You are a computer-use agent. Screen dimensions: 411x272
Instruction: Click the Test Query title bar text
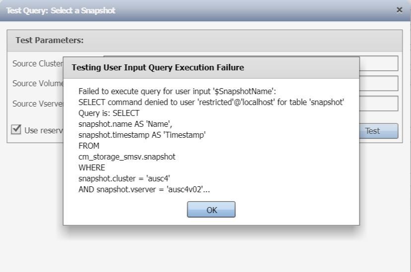coord(61,10)
